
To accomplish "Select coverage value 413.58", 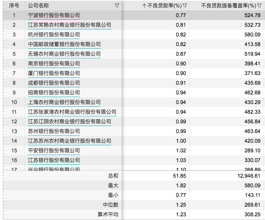I will point(252,44).
